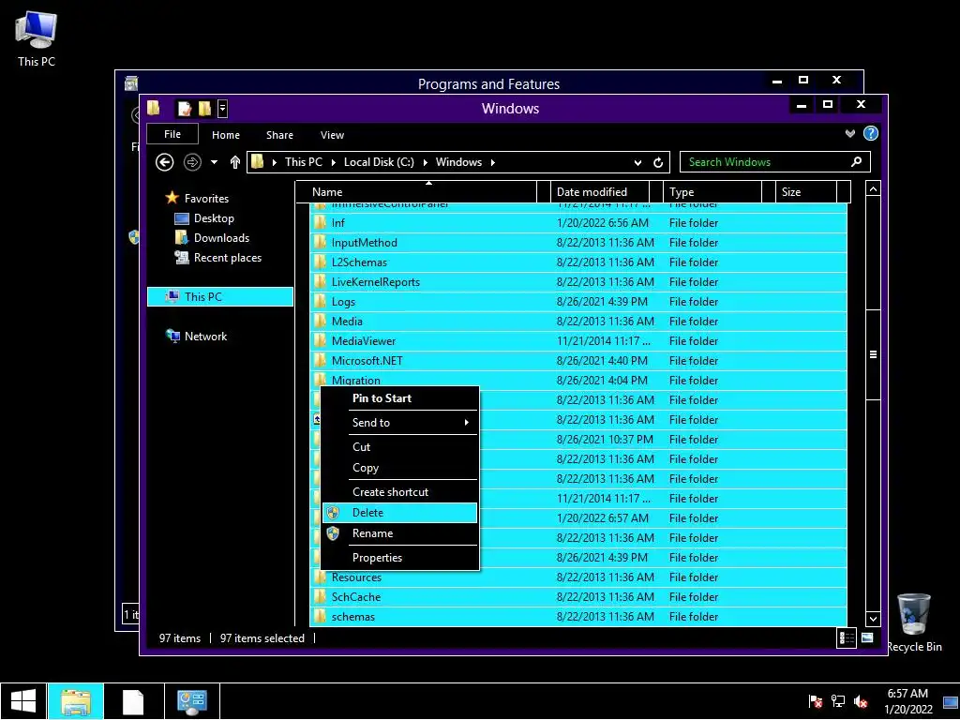Open the View ribbon tab
The width and height of the screenshot is (960, 720).
[333, 135]
